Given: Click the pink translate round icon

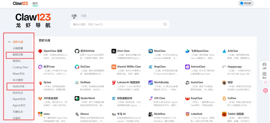Looking at the screenshot, I should point(265,91).
